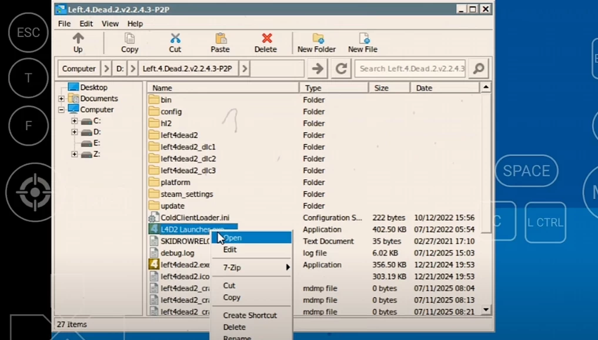Sort files by Size column header
Viewport: 598px width, 340px height.
388,88
